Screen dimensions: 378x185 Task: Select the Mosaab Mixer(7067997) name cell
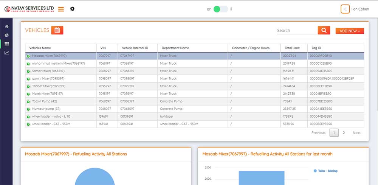pos(61,56)
